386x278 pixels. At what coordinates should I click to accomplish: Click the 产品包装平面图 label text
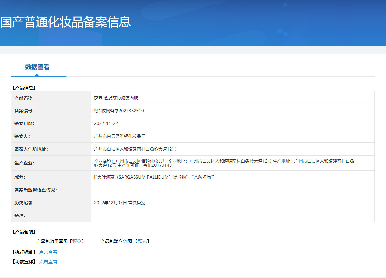[52, 241]
